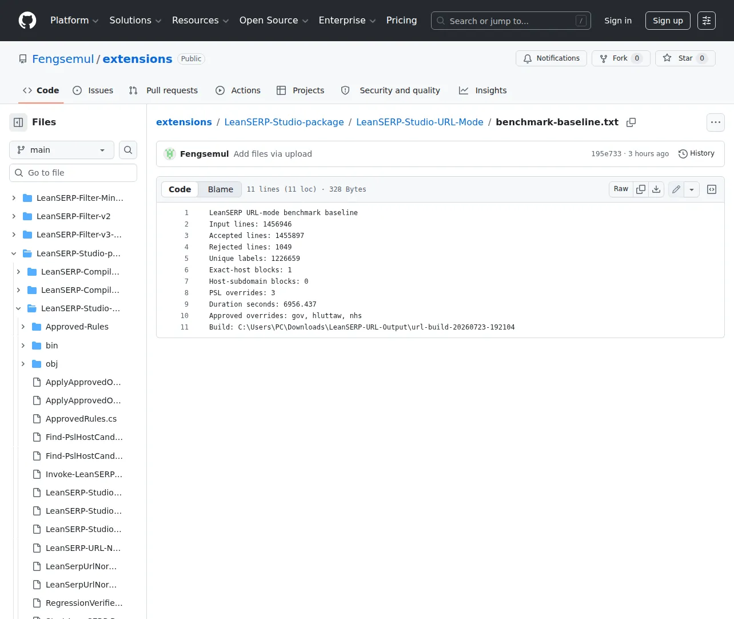Open the obj folder
Image resolution: width=734 pixels, height=619 pixels.
(x=52, y=364)
